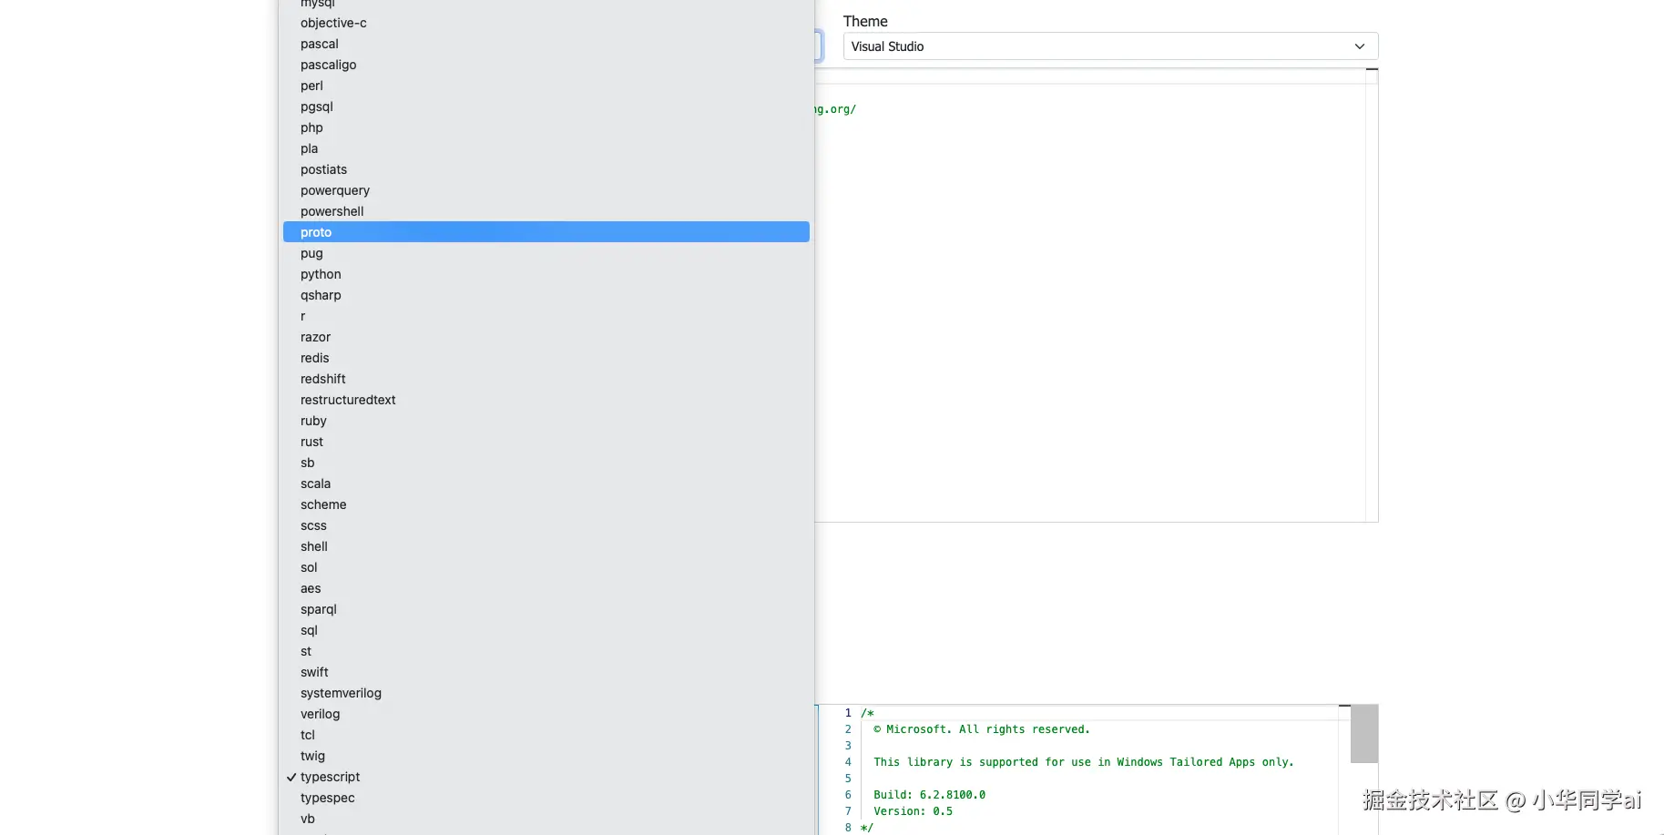Select vb language option
Image resolution: width=1664 pixels, height=835 pixels.
coord(546,819)
